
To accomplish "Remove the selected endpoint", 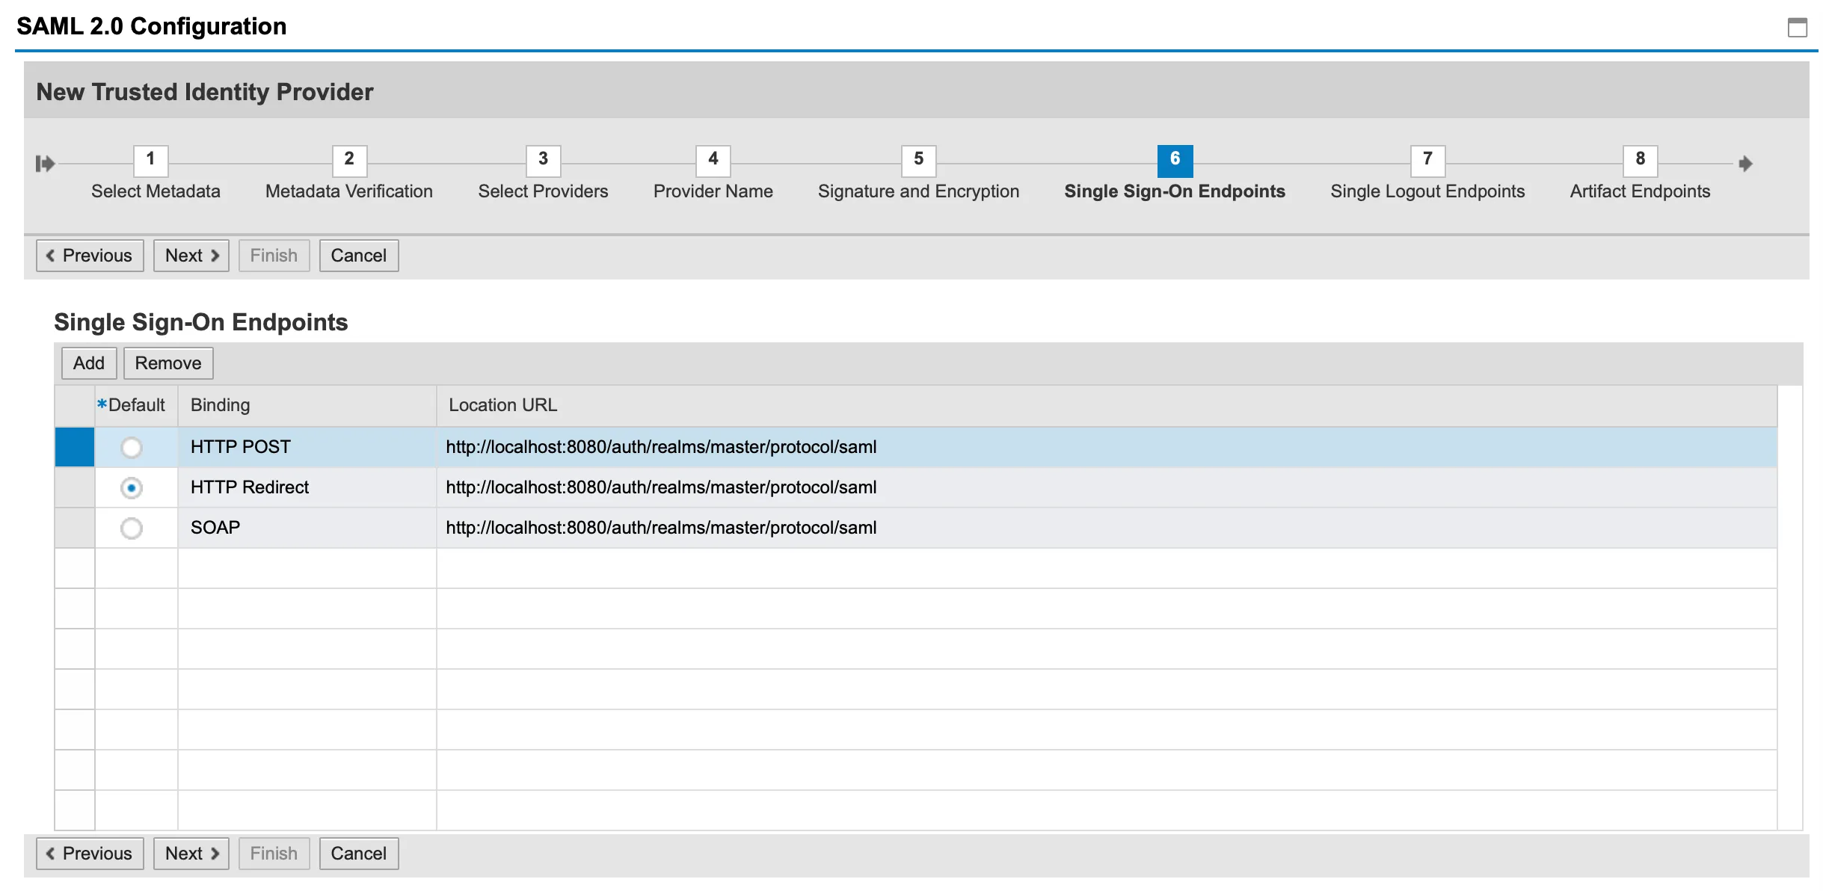I will pos(167,363).
